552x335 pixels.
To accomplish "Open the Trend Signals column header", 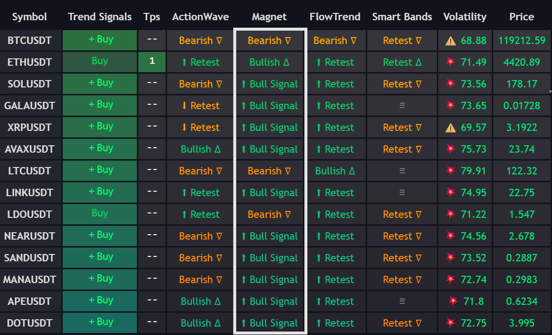I will coord(100,17).
